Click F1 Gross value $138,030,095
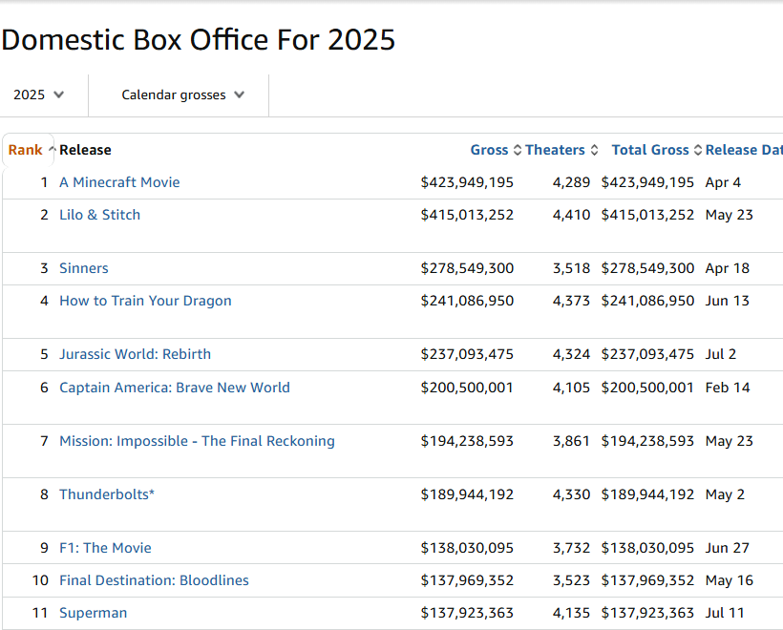This screenshot has width=783, height=630. 467,548
